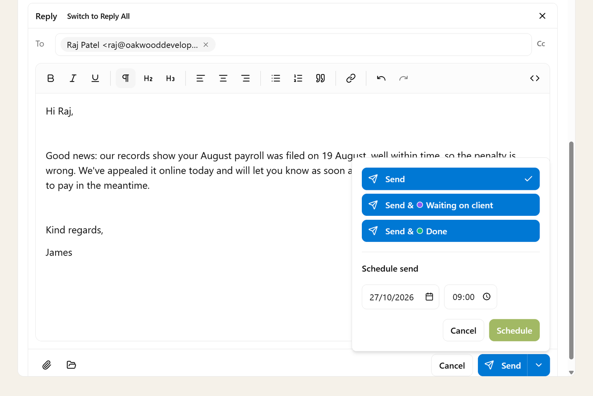Close the reply composer
The image size is (593, 396).
542,16
